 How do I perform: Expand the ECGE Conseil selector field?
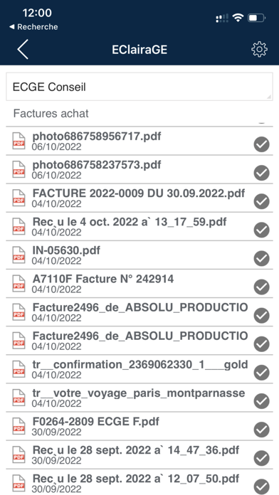coord(139,87)
